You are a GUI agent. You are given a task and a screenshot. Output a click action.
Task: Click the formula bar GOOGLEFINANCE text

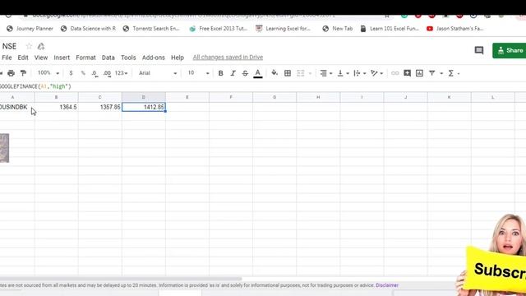coord(35,86)
